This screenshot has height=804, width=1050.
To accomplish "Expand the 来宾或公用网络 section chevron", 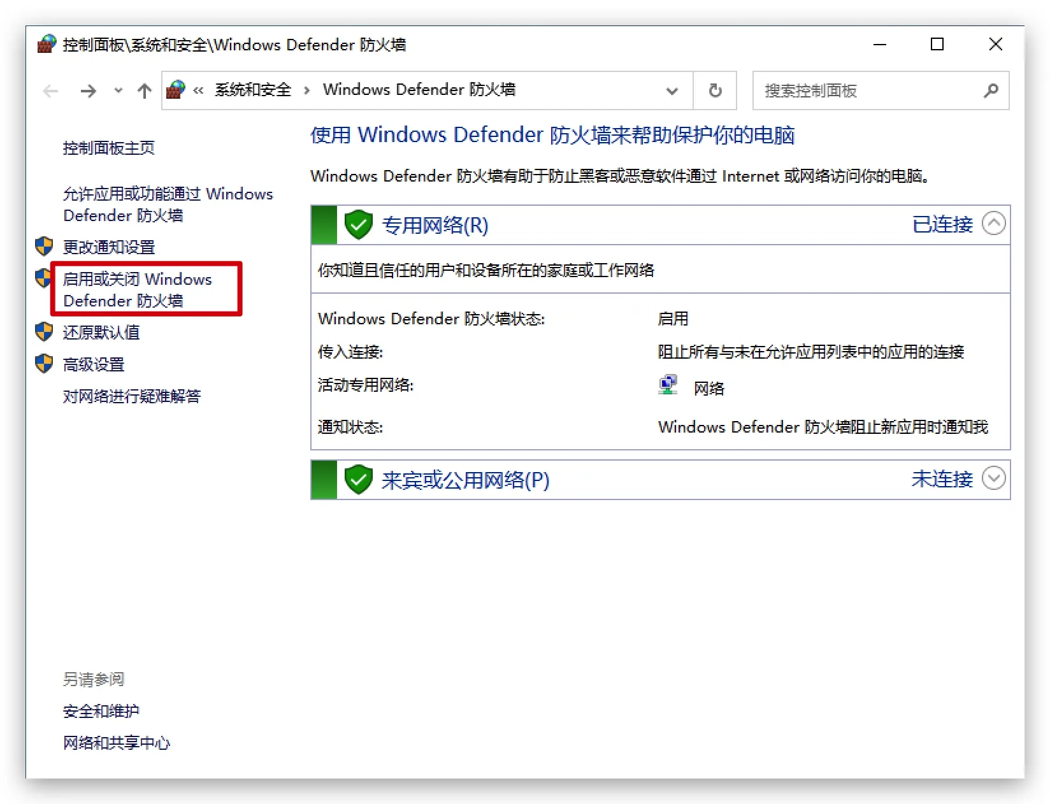I will 994,478.
